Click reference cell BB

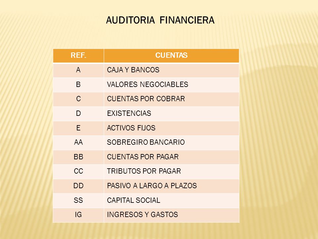click(x=79, y=157)
